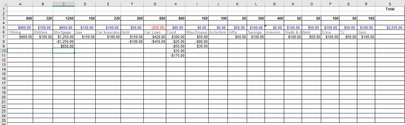Click the Mortgage label cell
The height and width of the screenshot is (125, 405).
coord(64,32)
